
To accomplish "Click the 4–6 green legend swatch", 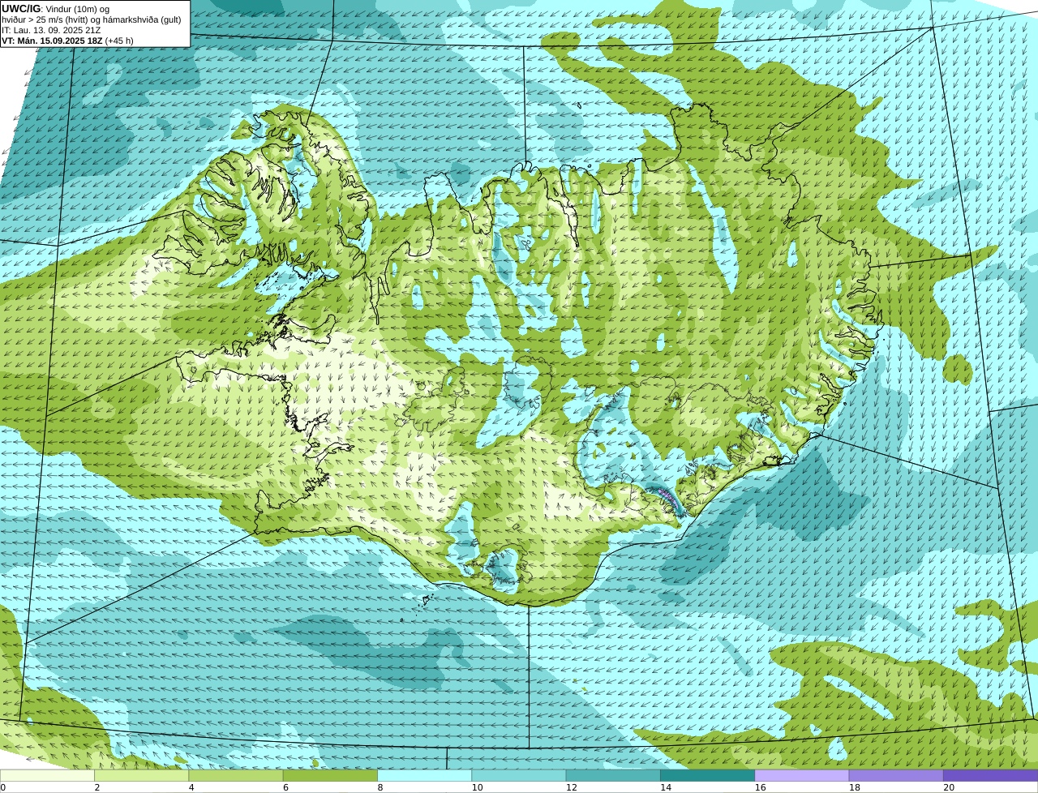I will pyautogui.click(x=236, y=775).
